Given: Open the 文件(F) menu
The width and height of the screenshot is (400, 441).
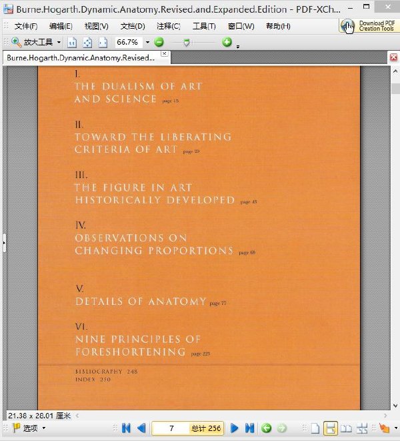Looking at the screenshot, I should 26,27.
